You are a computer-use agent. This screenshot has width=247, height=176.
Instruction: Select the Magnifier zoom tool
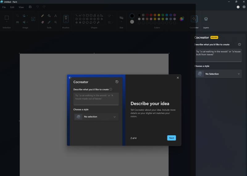[56, 22]
